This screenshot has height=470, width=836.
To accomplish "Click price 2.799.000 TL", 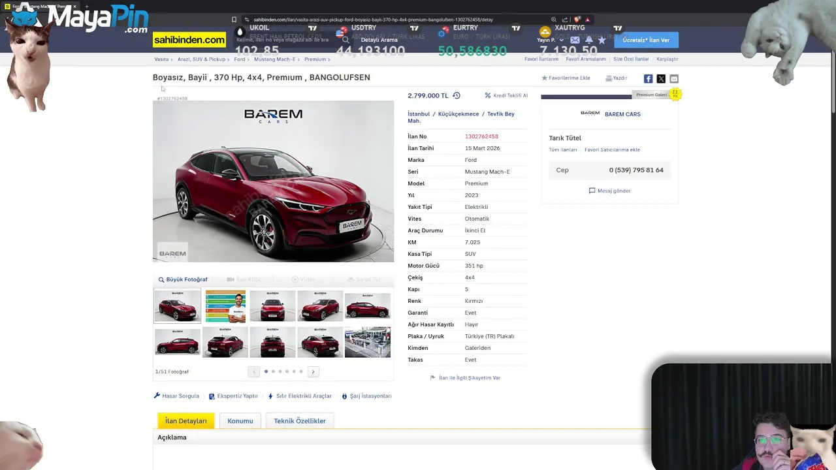I will (x=428, y=95).
